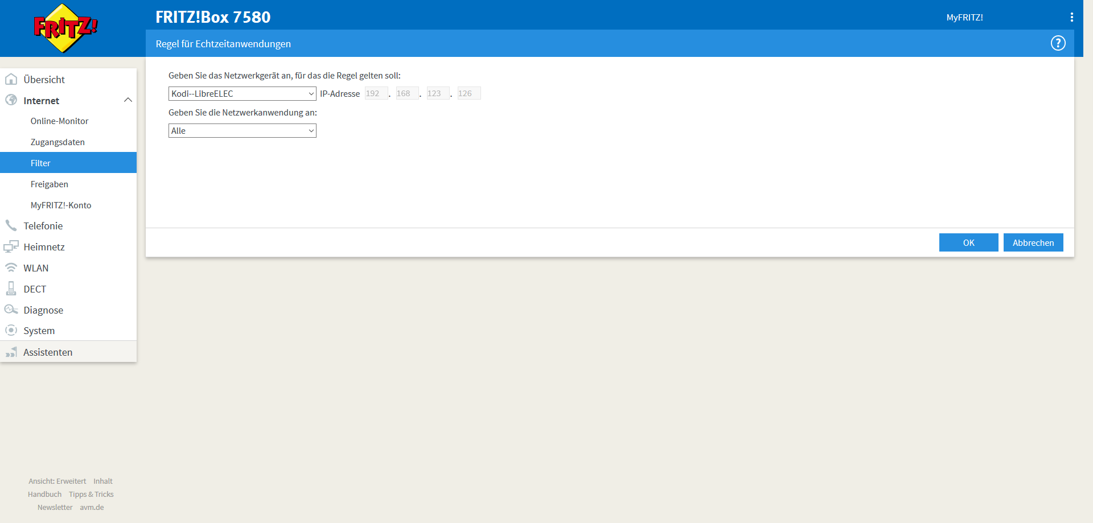Click the FRITZ!Box 7580 title

pyautogui.click(x=213, y=17)
